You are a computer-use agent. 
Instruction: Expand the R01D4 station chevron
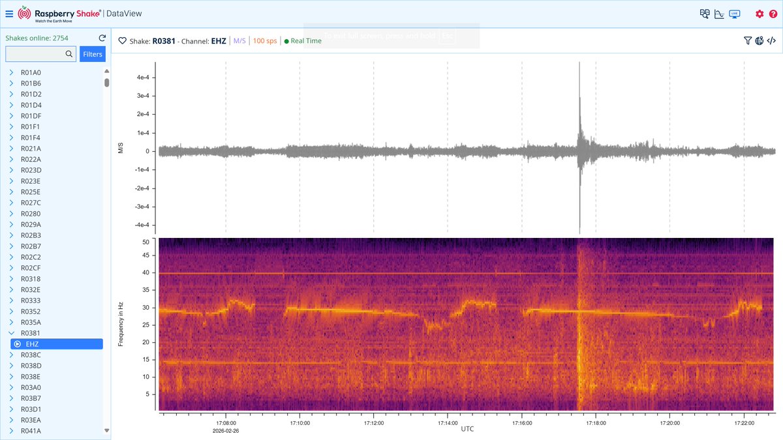click(x=11, y=105)
